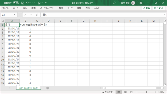Open the touch/mouse mode dropdown arrow

42,3
